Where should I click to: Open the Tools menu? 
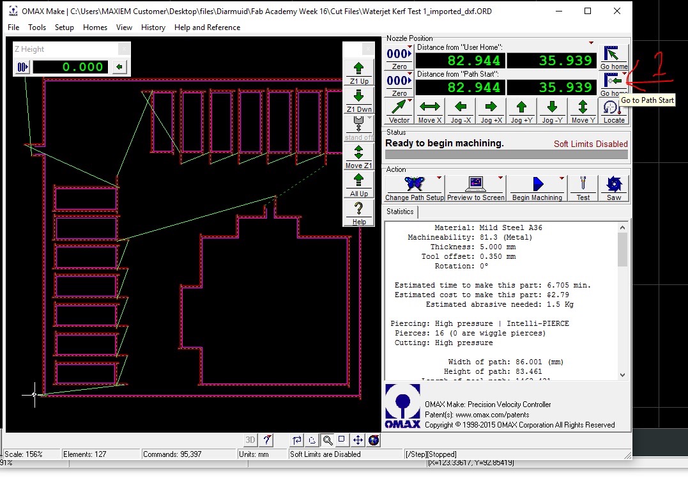(x=37, y=27)
